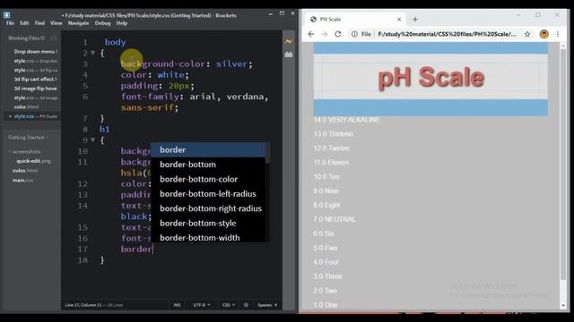Click the Brackets app icon in title bar
The image size is (574, 322).
[x=7, y=15]
